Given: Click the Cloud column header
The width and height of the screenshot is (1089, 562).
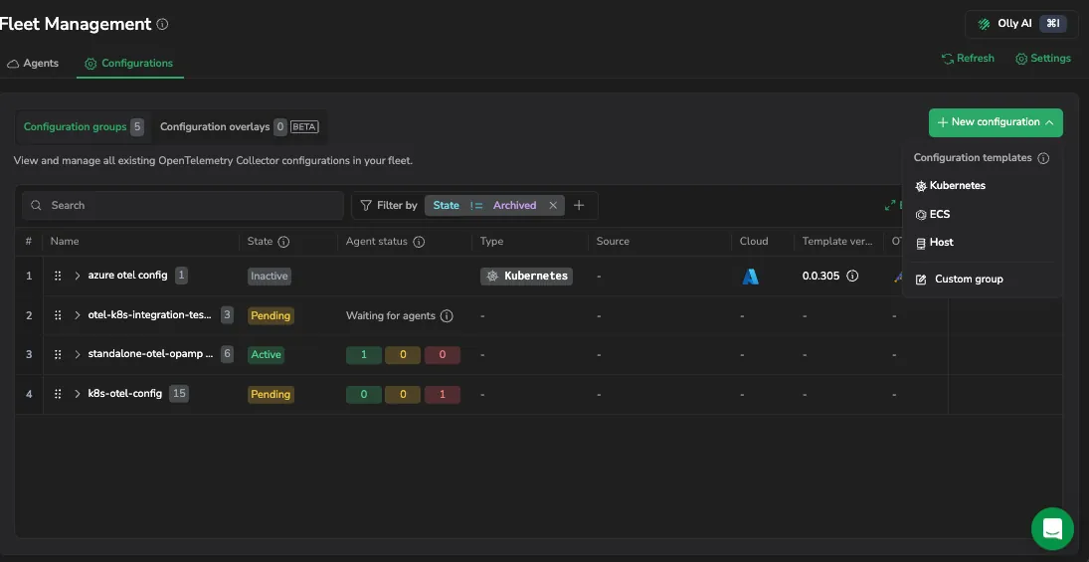Looking at the screenshot, I should pos(754,242).
